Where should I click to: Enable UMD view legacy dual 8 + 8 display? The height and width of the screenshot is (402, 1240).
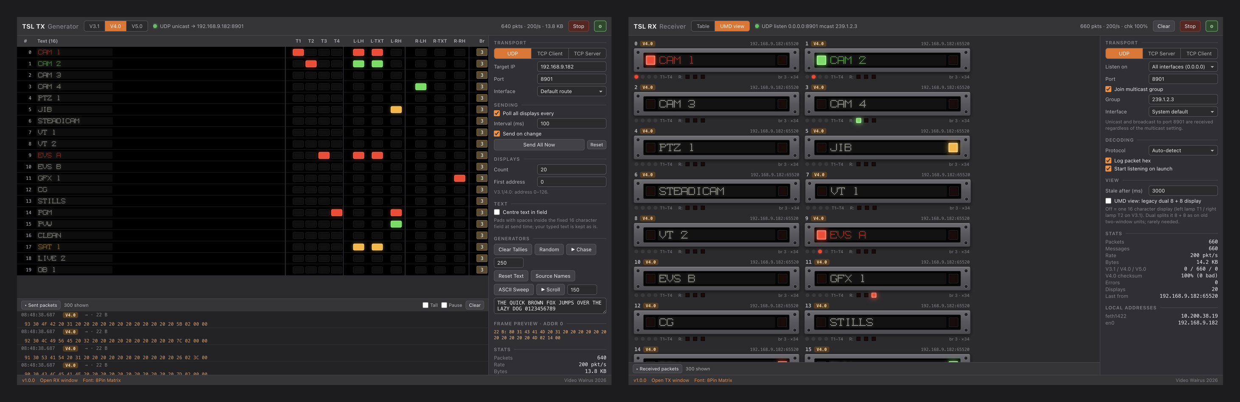[x=1108, y=201]
